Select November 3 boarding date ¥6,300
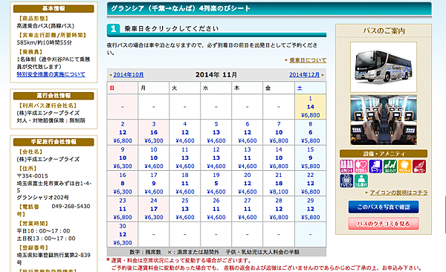The width and height of the screenshot is (446, 272). 154,132
